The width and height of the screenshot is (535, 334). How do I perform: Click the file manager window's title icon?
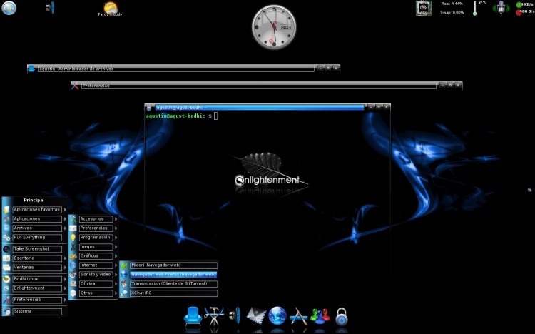[31, 69]
